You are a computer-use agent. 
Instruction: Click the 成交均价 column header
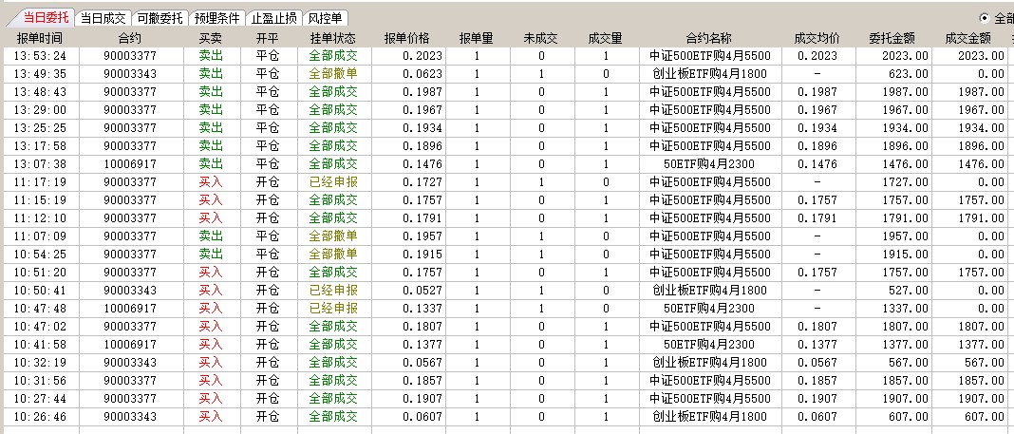click(817, 38)
